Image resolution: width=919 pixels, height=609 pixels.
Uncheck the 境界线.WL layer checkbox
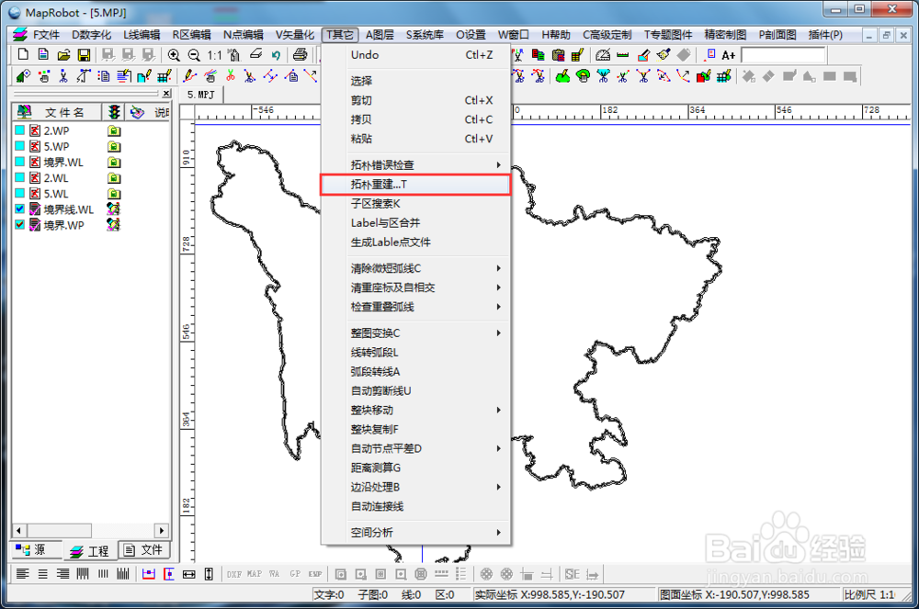pyautogui.click(x=20, y=209)
